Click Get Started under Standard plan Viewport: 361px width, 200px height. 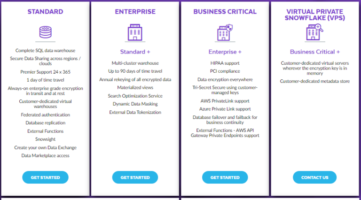[45, 177]
